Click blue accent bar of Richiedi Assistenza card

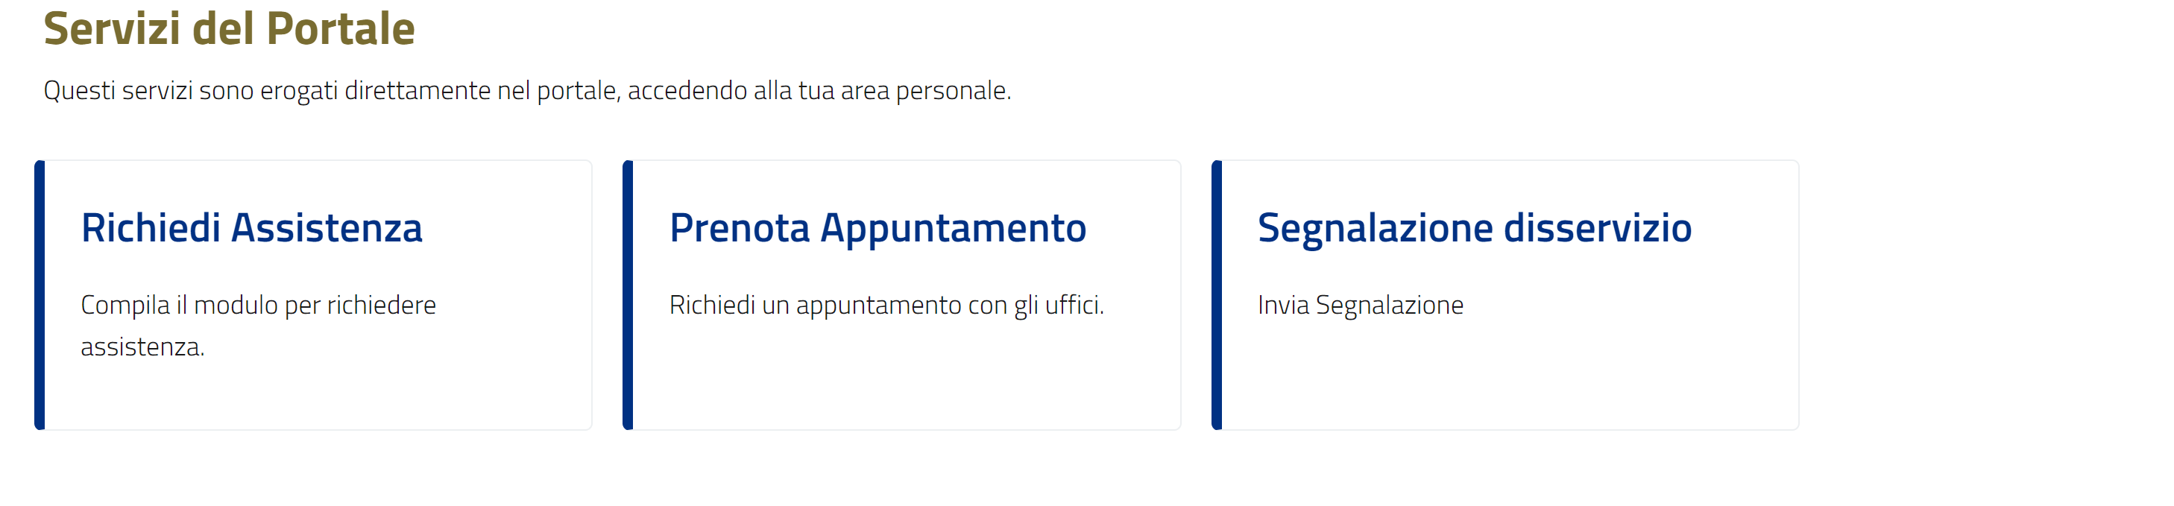(40, 295)
